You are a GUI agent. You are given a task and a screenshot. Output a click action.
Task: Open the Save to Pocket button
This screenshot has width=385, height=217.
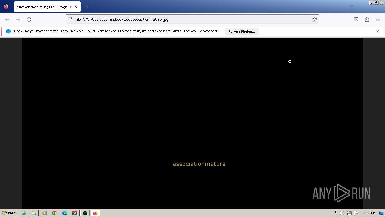point(356,19)
